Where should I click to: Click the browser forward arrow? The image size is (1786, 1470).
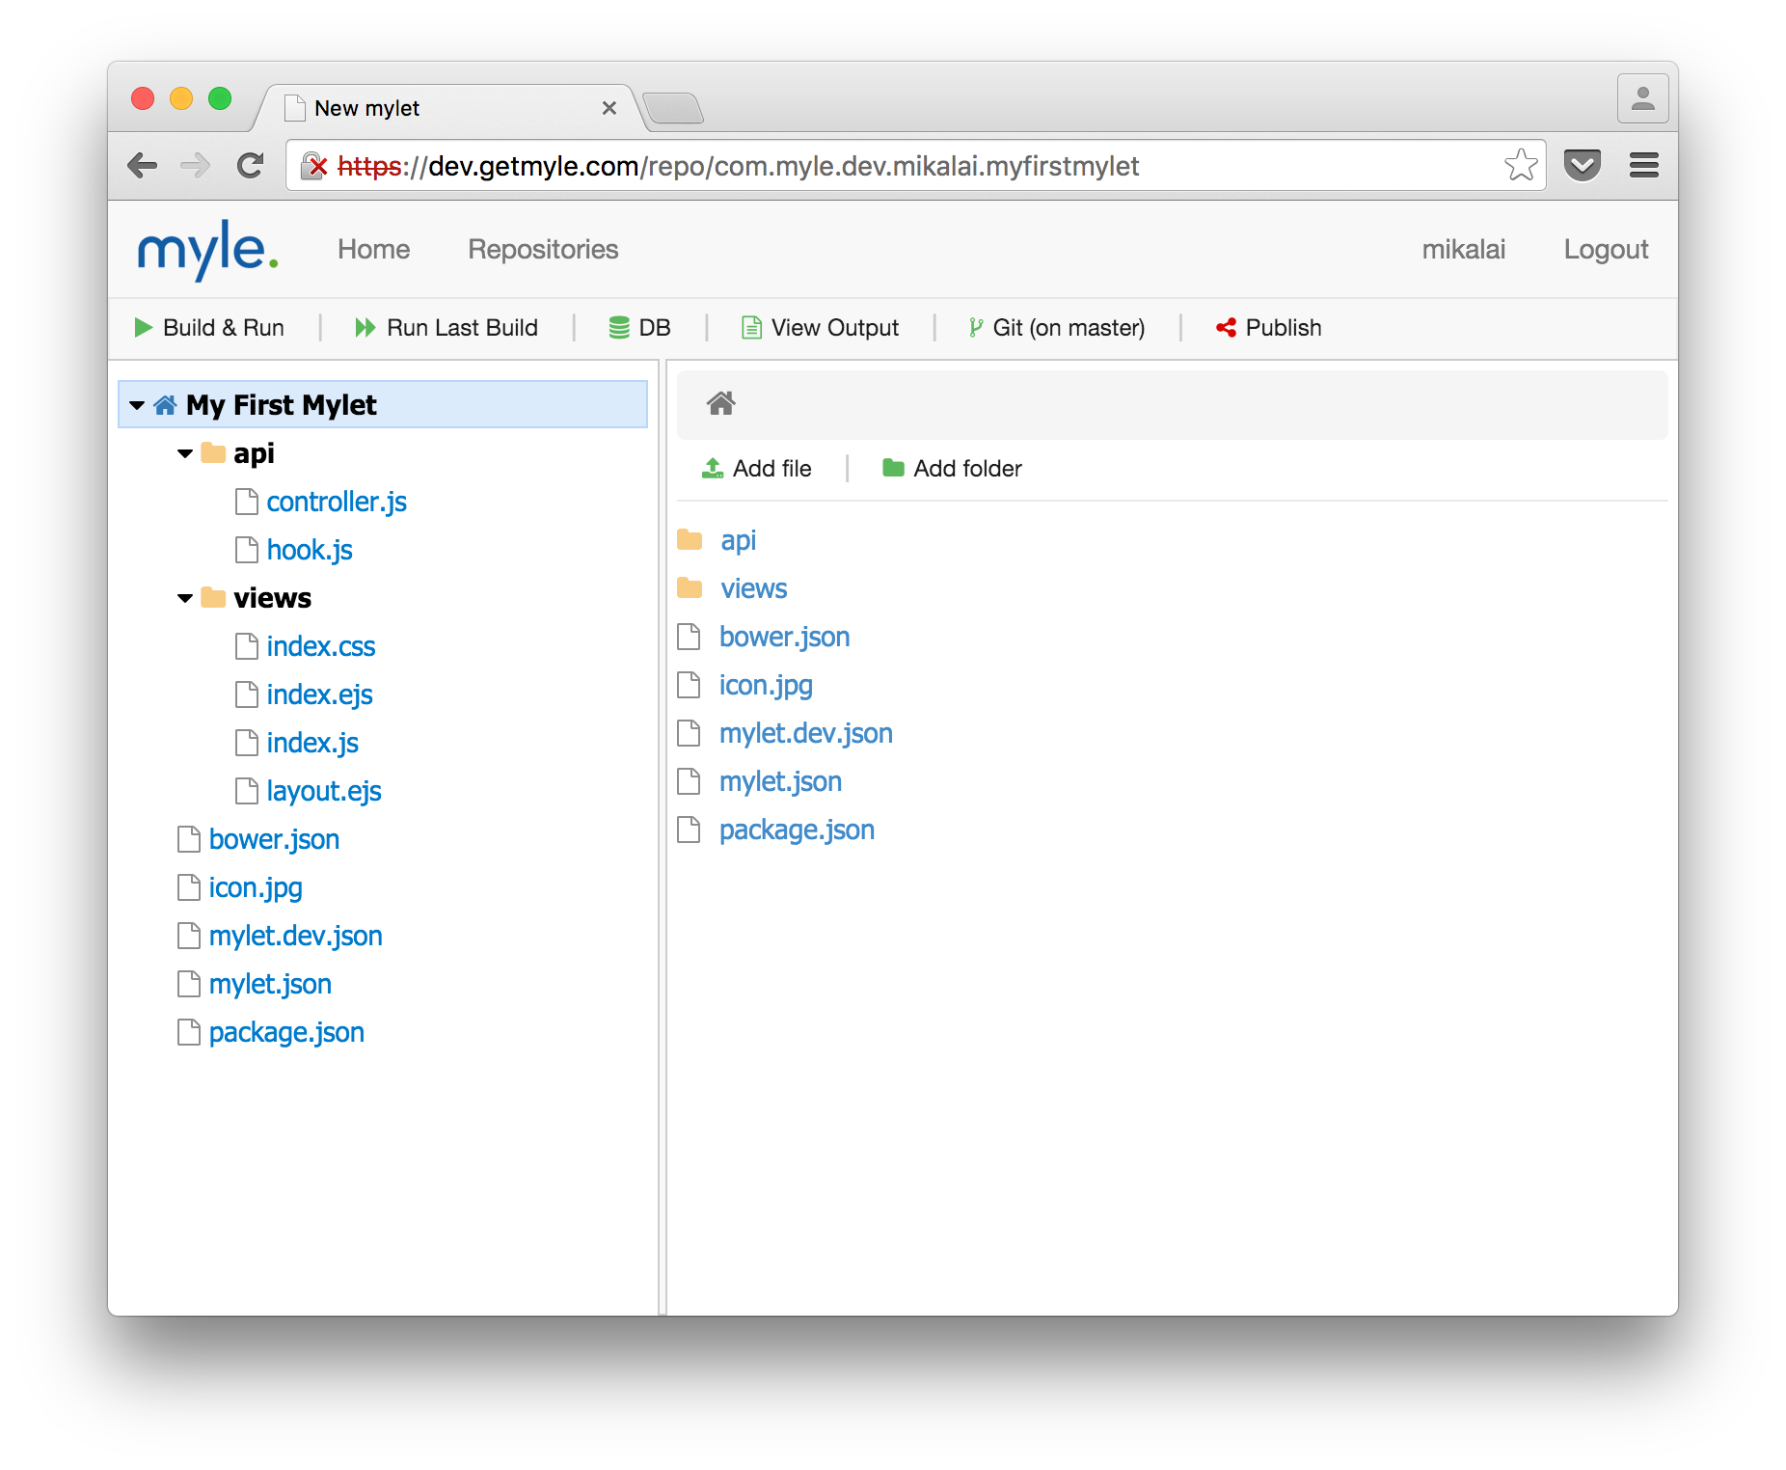point(195,165)
